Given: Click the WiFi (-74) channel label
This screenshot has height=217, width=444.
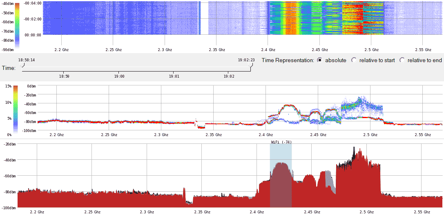Looking at the screenshot, I should pos(281,142).
